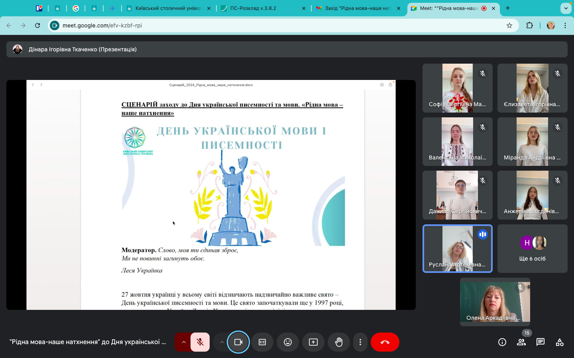Click the present screen icon
The width and height of the screenshot is (574, 358).
(x=313, y=342)
